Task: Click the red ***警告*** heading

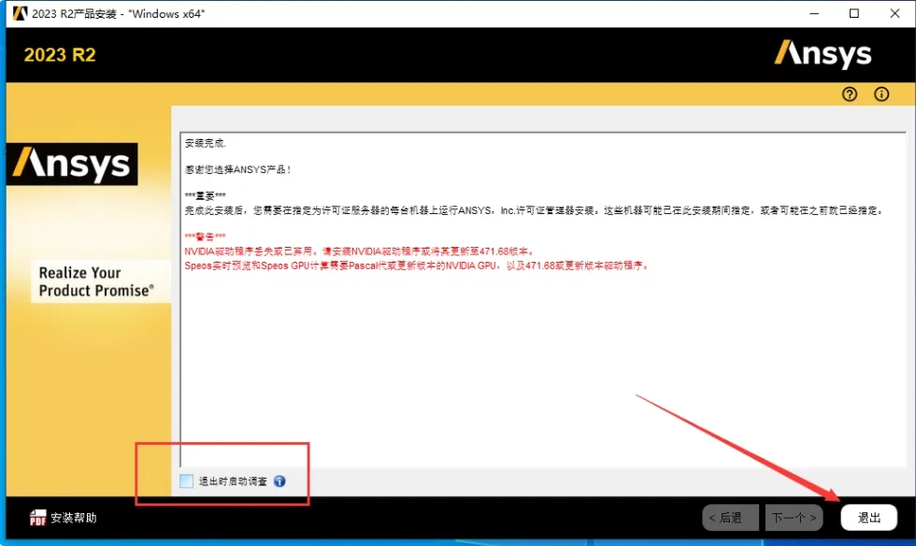Action: point(205,237)
